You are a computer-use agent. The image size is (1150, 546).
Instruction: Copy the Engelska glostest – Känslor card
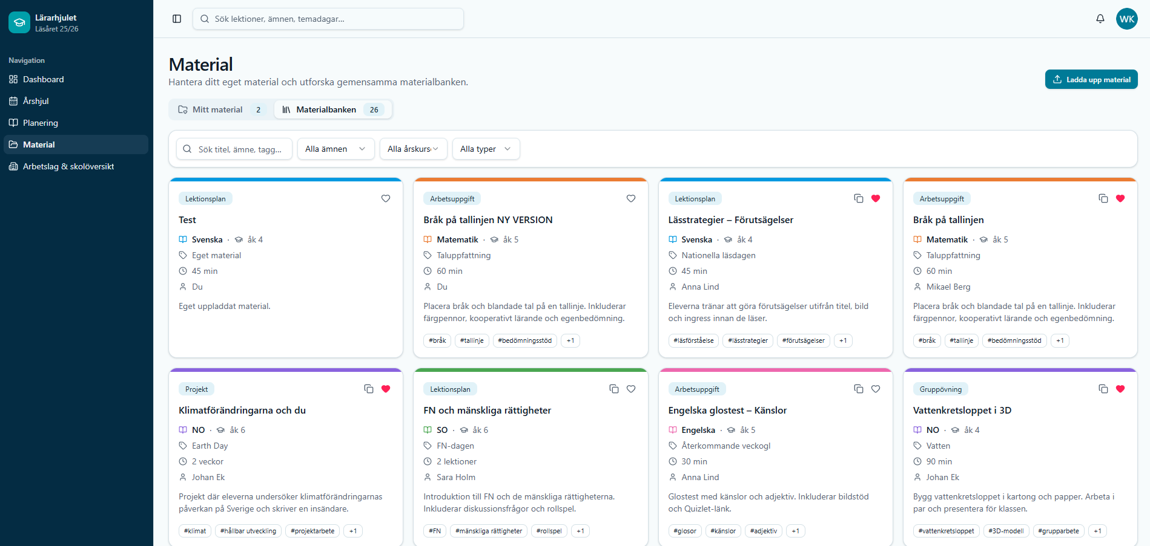point(859,389)
